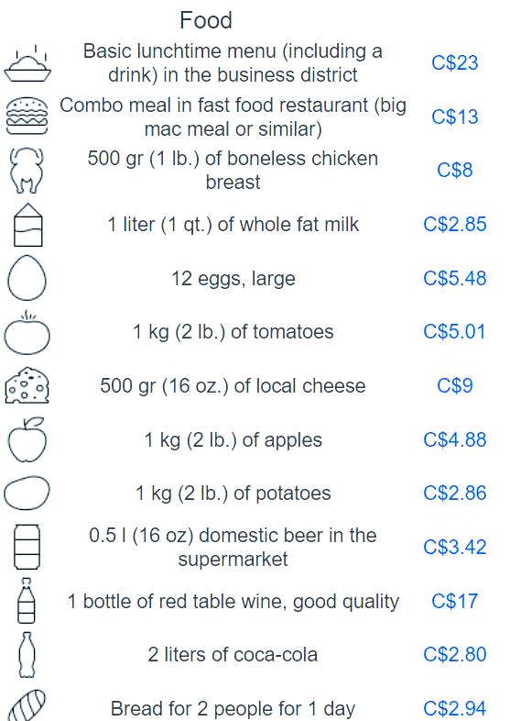Image resolution: width=510 pixels, height=721 pixels.
Task: Select the egg icon
Action: (27, 278)
